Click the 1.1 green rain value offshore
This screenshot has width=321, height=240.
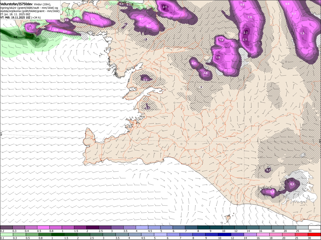(15, 37)
